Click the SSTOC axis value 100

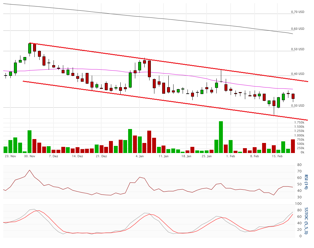(298, 204)
